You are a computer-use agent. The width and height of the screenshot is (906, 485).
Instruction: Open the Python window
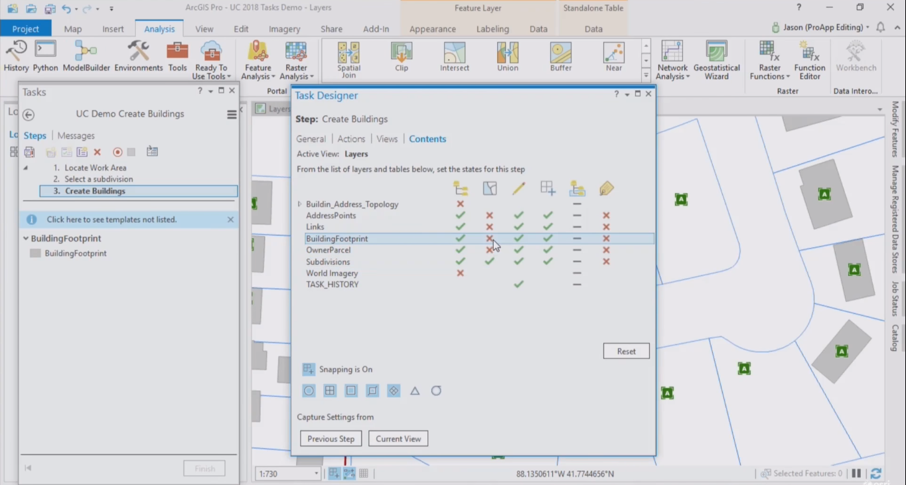(46, 56)
